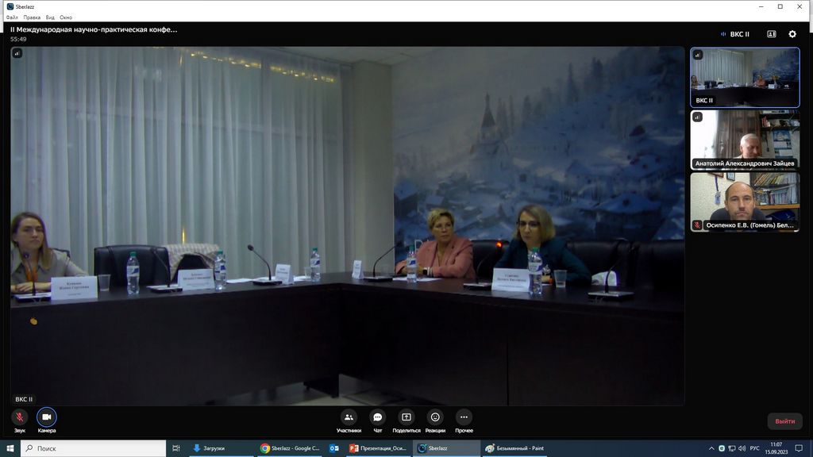Expand the Окно menu
The width and height of the screenshot is (813, 457).
(66, 17)
